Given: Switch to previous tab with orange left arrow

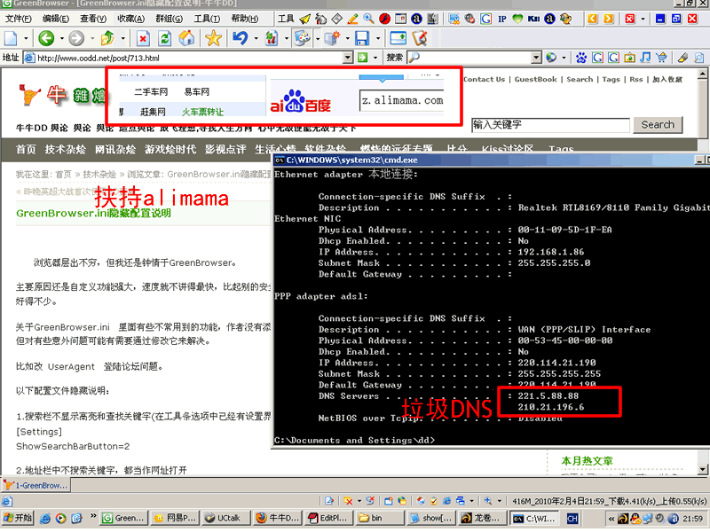Looking at the screenshot, I should click(x=592, y=19).
